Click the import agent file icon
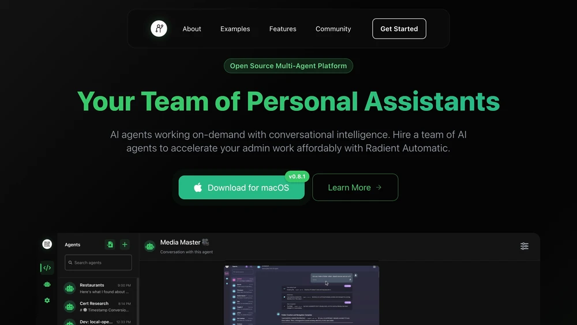This screenshot has width=577, height=325. 110,244
